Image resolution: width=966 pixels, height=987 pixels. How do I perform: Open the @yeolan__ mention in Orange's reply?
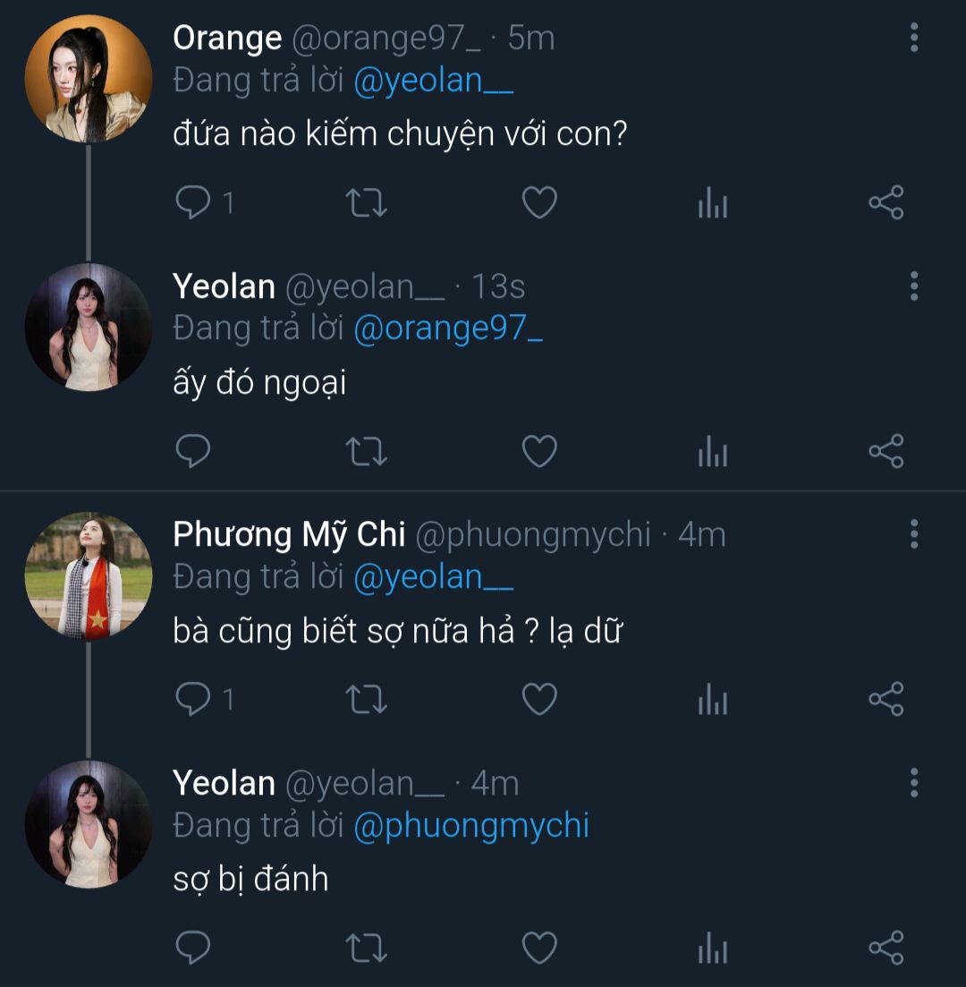point(433,81)
